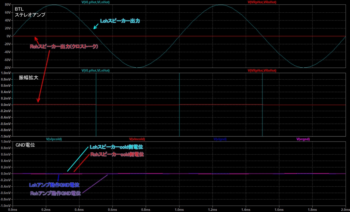350x212 pixels.
Task: Click the V(VLpHot,VLnHot) label in the amplitude-zoom pane
Action: pyautogui.click(x=96, y=70)
